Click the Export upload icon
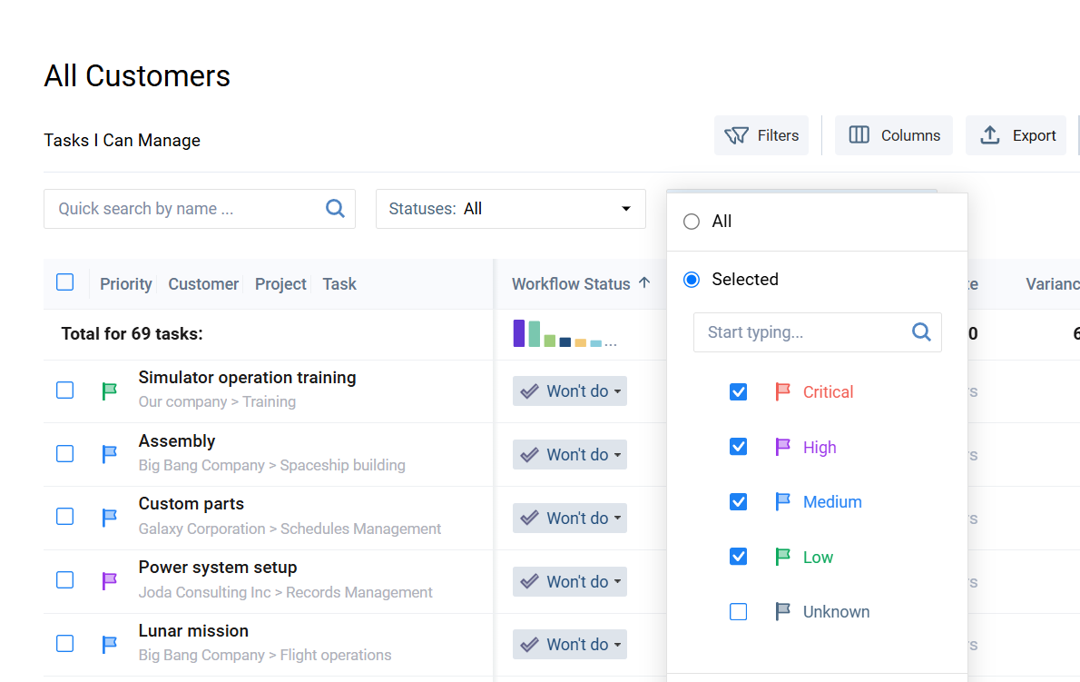The width and height of the screenshot is (1080, 682). 990,135
